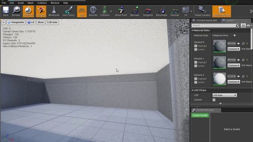
Task: Browse to asset in Content Browser
Action: pos(16,11)
